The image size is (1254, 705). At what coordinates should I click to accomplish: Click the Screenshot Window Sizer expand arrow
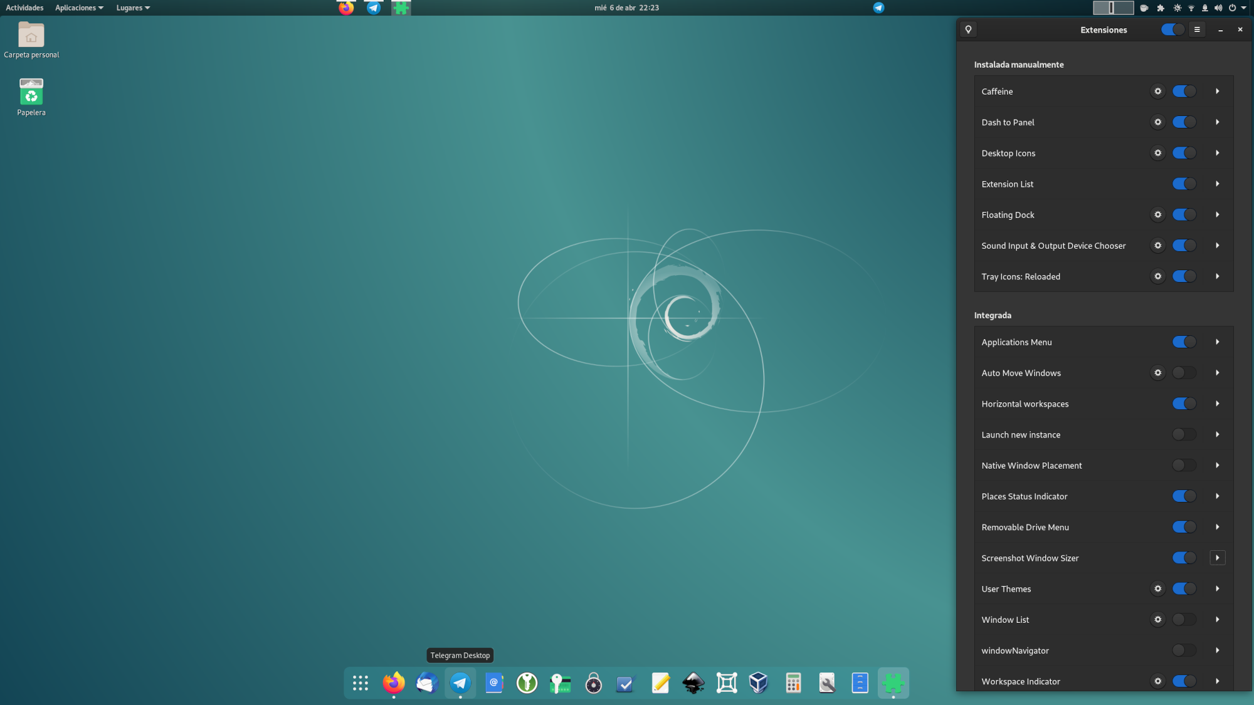pos(1218,558)
